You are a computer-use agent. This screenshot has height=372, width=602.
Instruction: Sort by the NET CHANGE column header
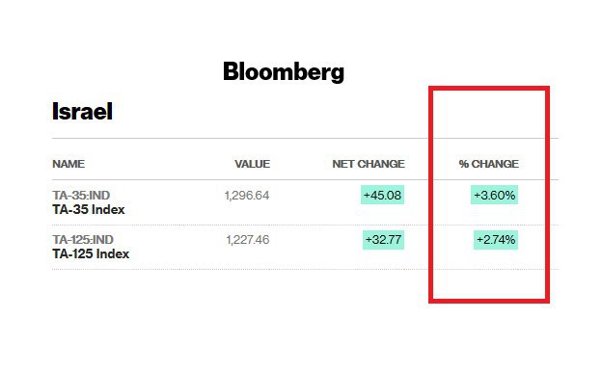[x=369, y=164]
